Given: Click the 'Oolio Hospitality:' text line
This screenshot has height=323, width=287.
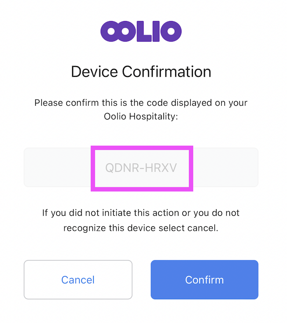Looking at the screenshot, I should click(x=141, y=116).
